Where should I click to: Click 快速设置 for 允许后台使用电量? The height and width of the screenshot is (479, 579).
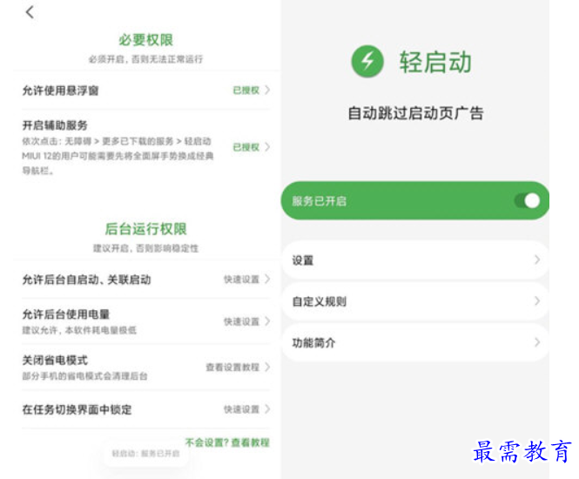click(241, 321)
